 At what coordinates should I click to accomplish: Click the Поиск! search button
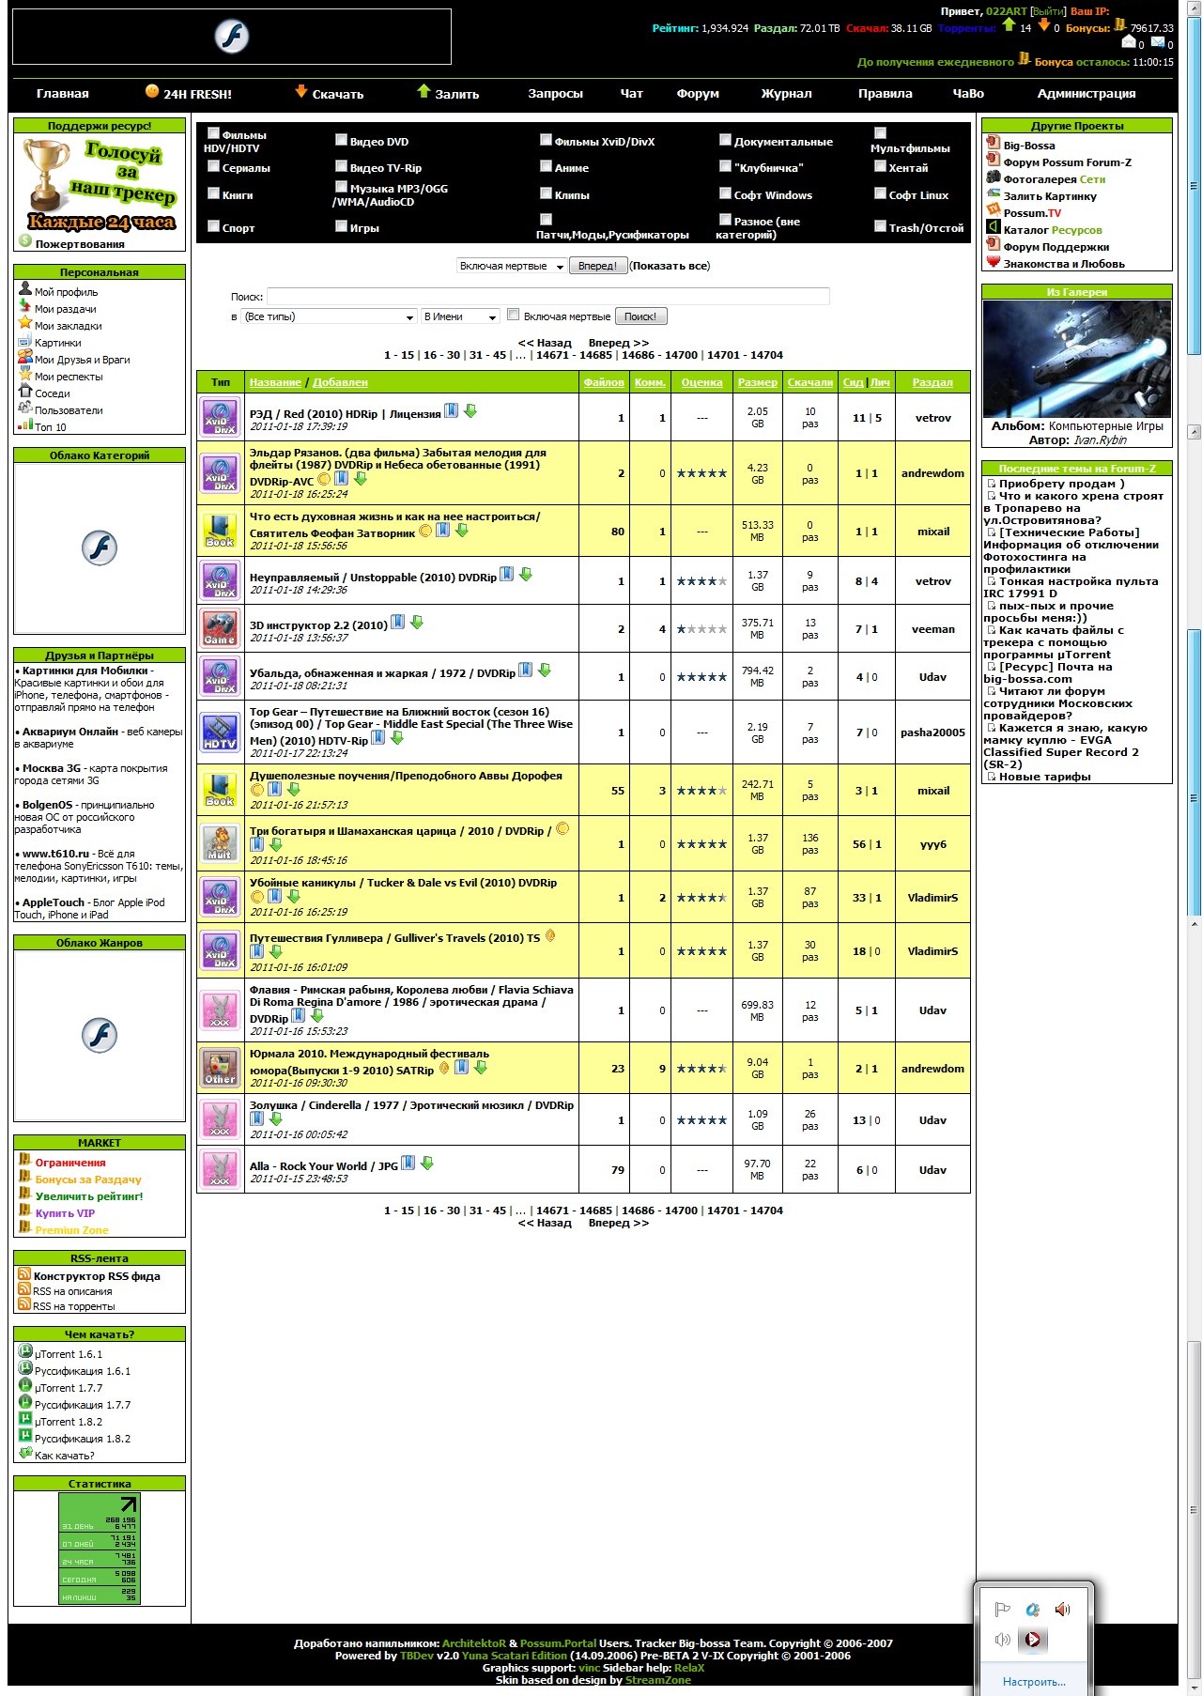[640, 317]
